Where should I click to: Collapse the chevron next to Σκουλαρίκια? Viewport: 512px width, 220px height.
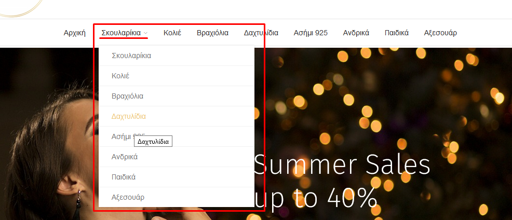click(x=145, y=33)
